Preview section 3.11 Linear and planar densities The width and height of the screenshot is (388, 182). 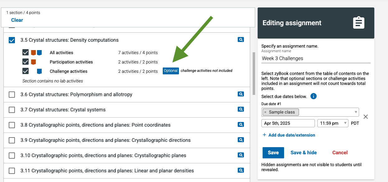coord(241,170)
